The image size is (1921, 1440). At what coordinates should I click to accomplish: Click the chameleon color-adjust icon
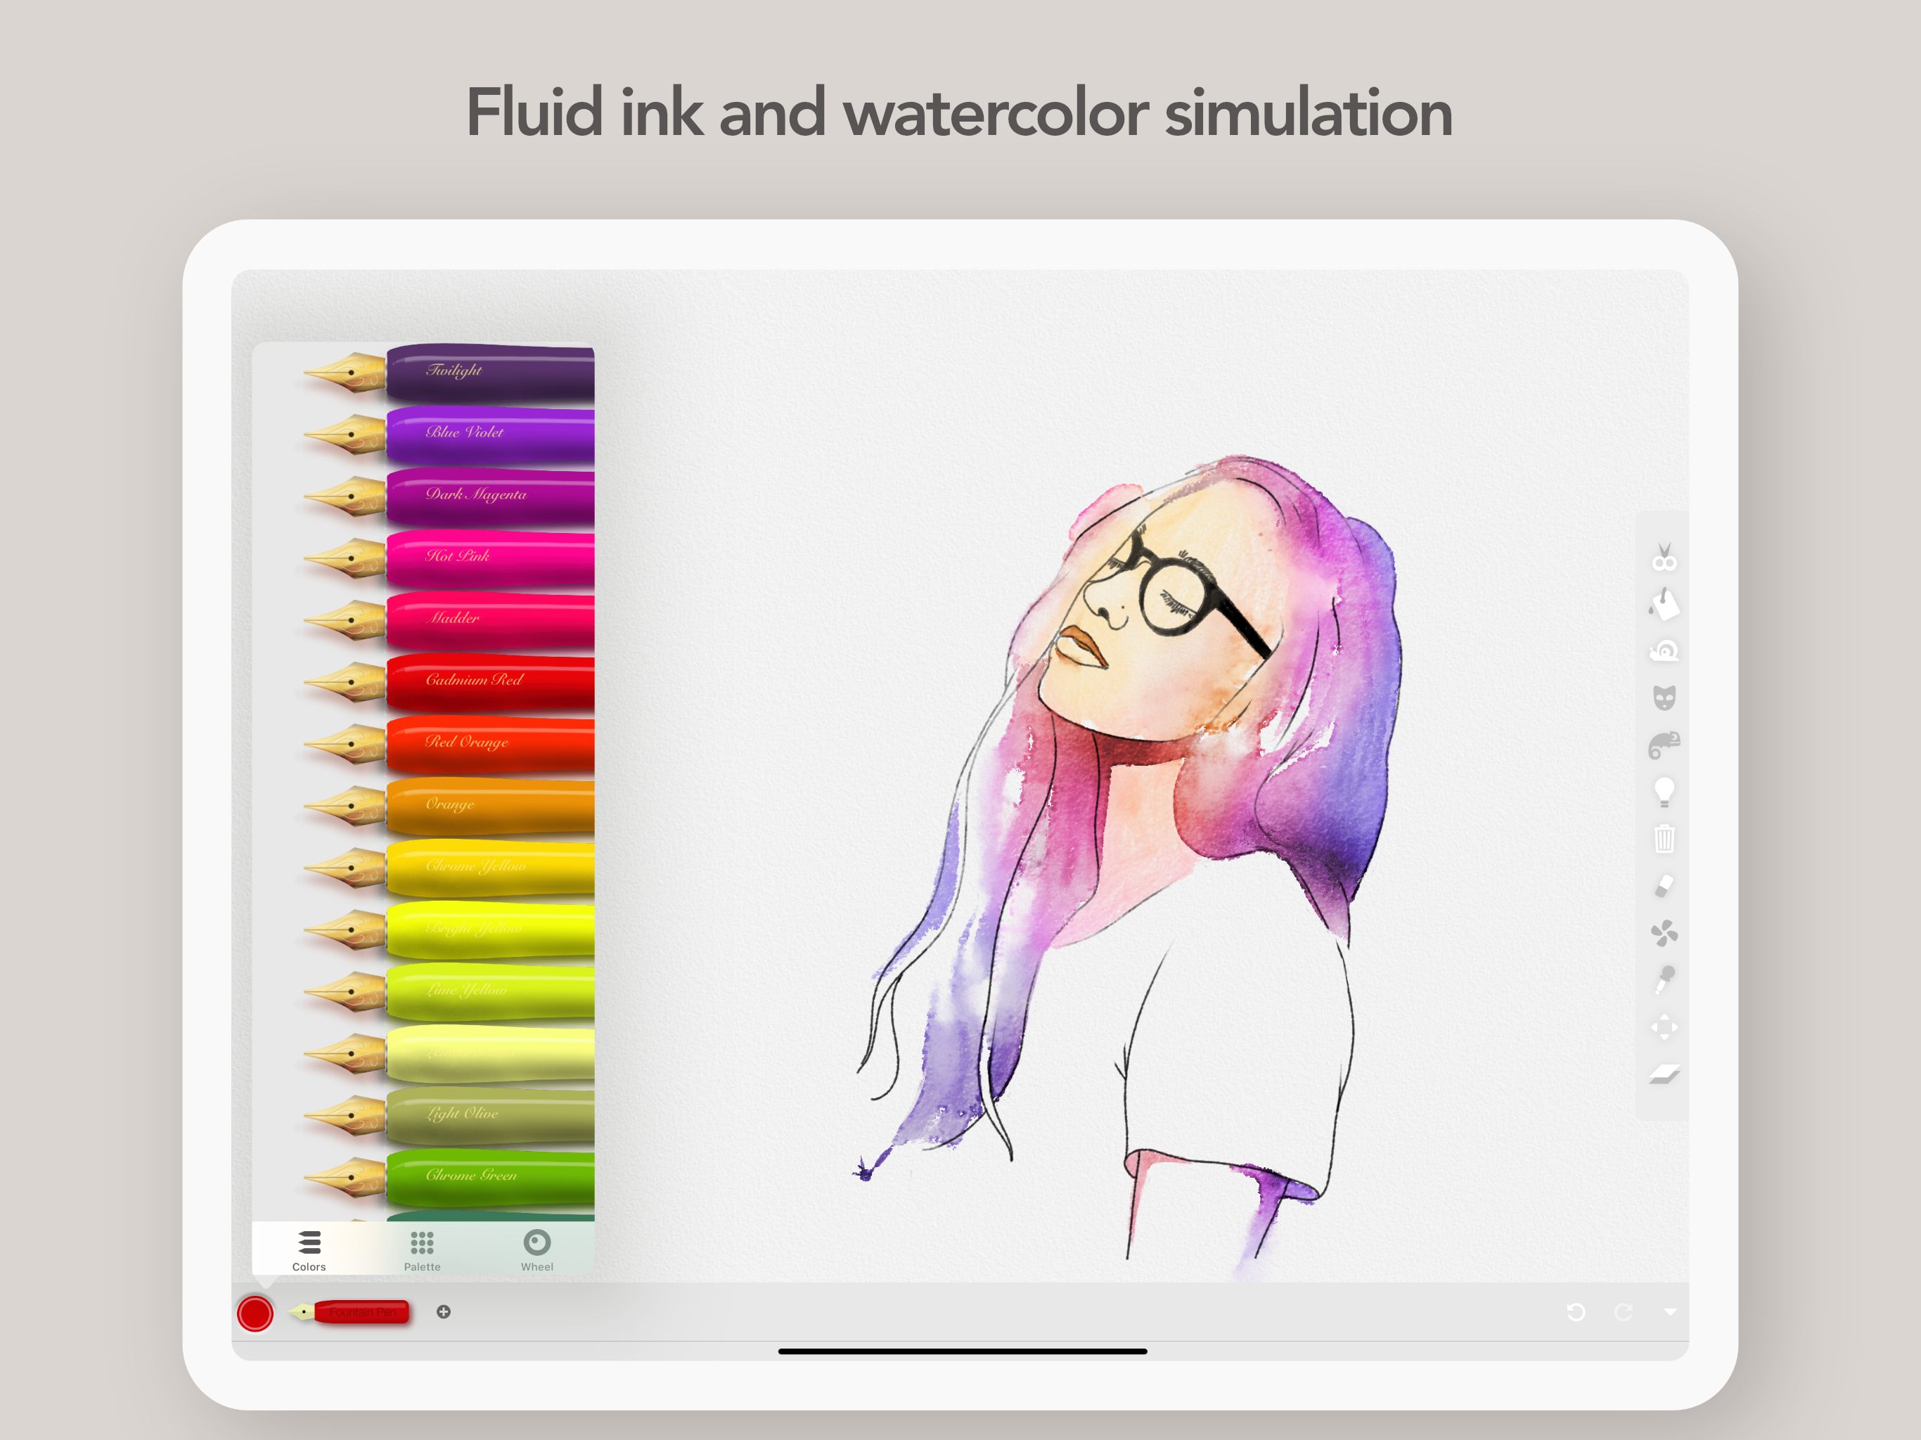1664,745
